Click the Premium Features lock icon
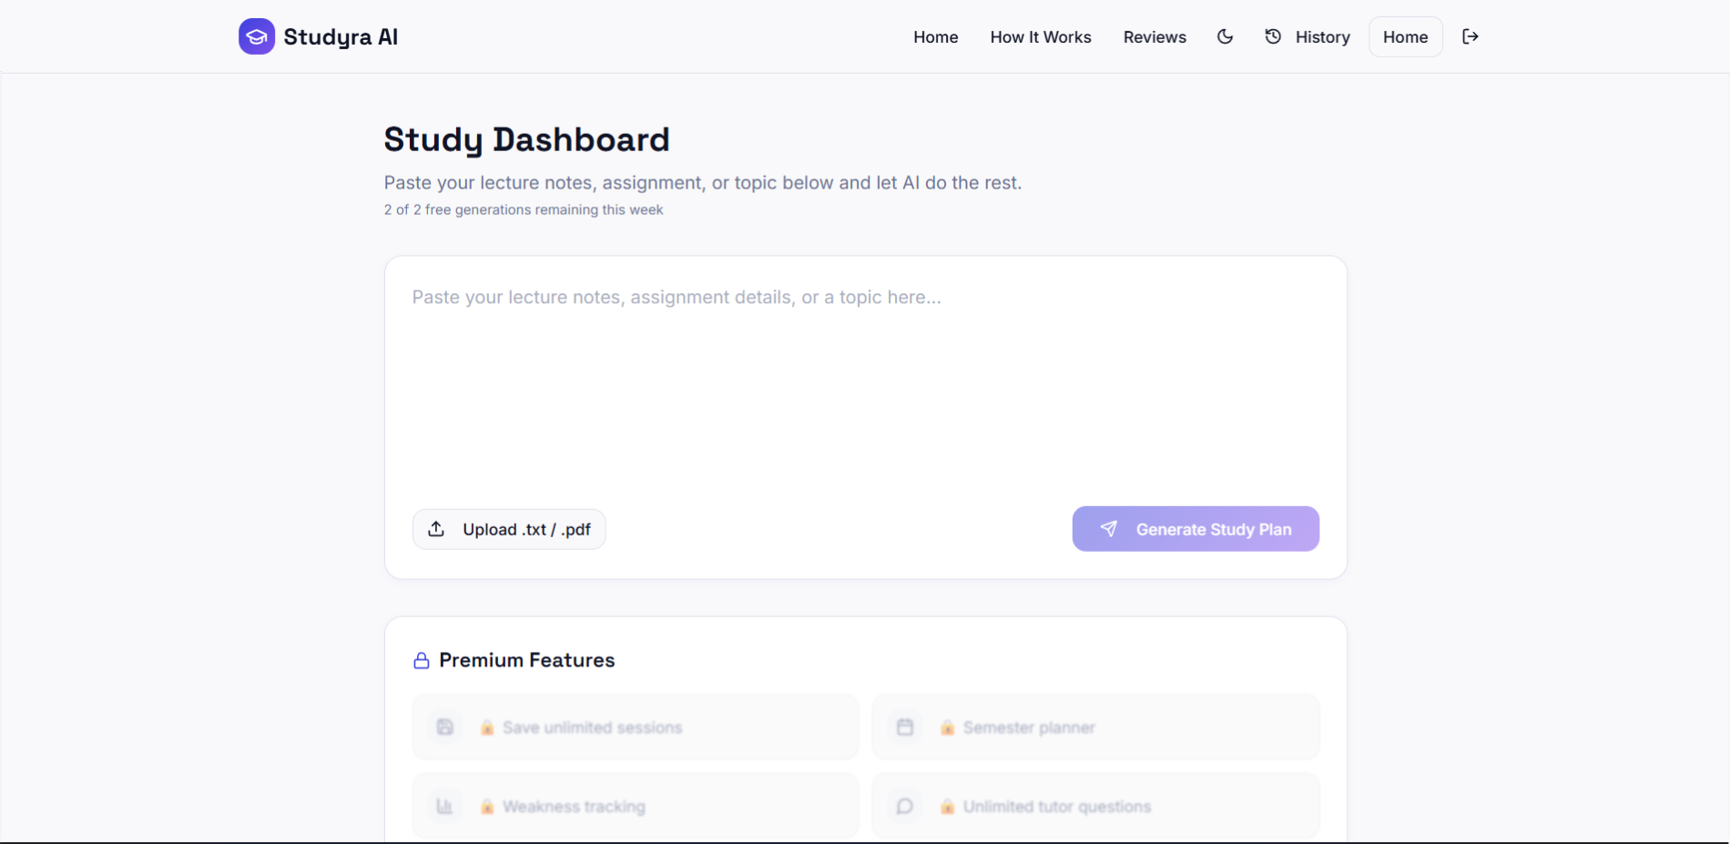This screenshot has width=1730, height=844. (x=422, y=660)
